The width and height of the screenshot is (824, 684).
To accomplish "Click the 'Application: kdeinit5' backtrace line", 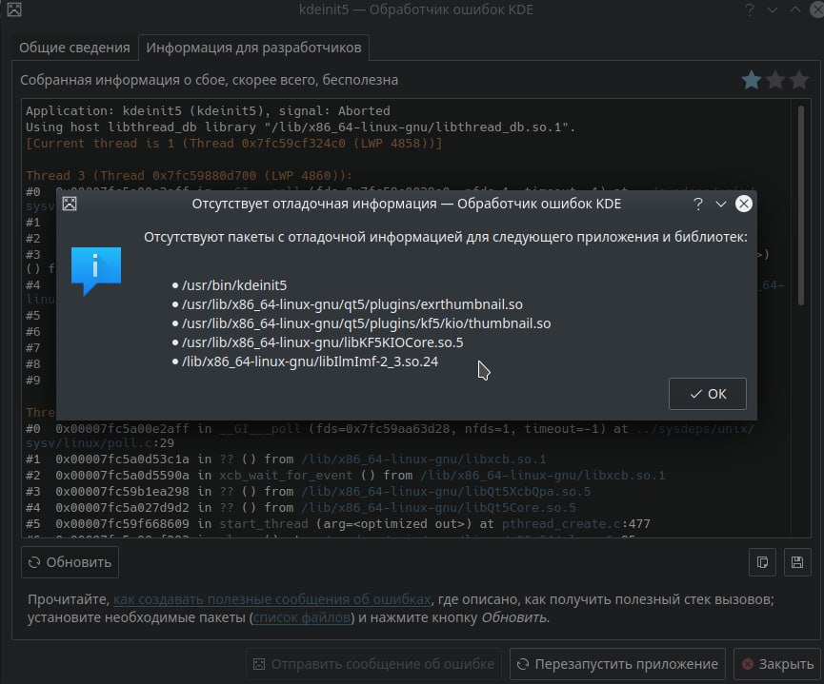I will click(x=208, y=110).
